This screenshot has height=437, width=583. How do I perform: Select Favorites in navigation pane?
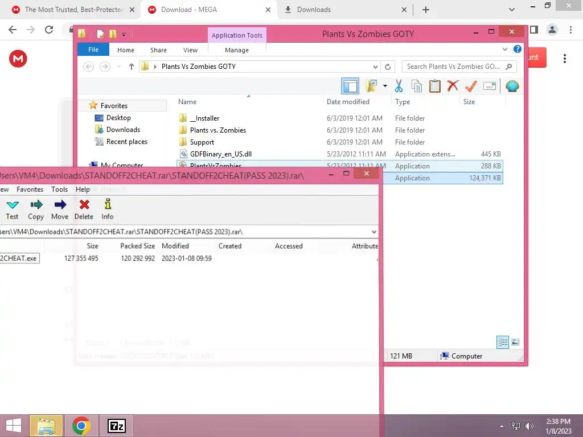(123, 105)
